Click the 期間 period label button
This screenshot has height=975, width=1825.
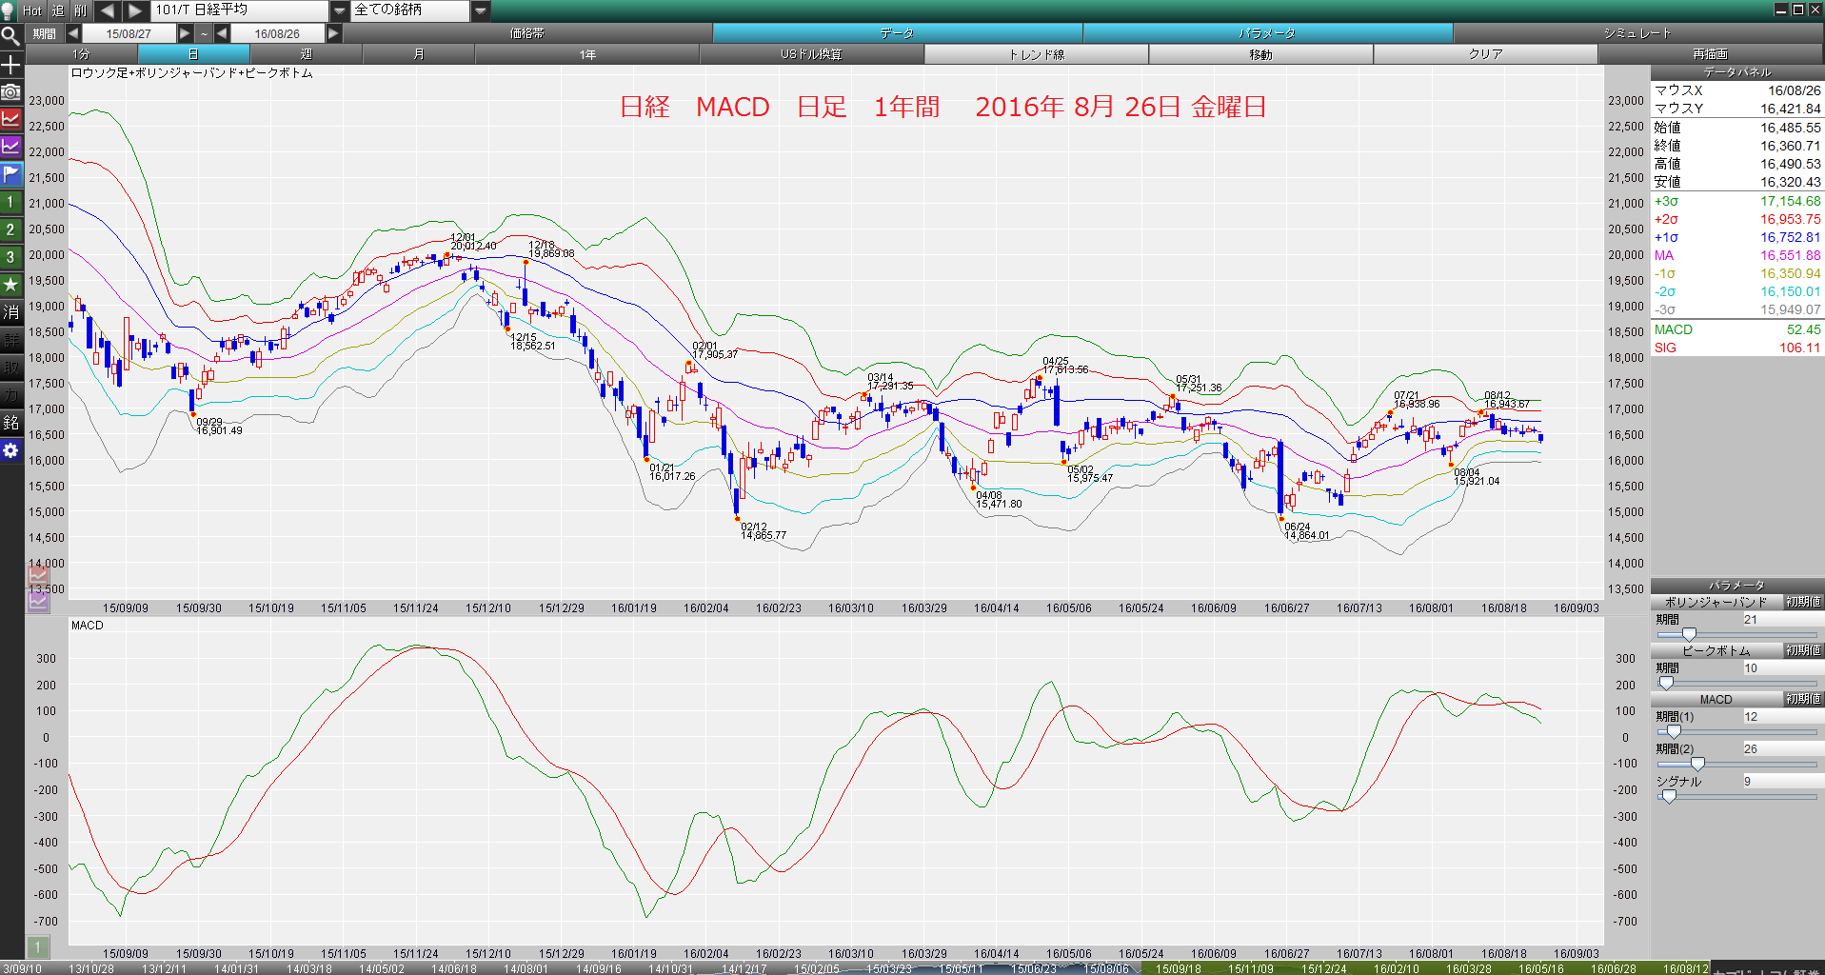(x=44, y=33)
